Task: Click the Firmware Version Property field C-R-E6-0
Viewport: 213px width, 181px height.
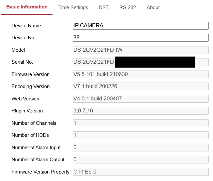Action: pyautogui.click(x=141, y=172)
